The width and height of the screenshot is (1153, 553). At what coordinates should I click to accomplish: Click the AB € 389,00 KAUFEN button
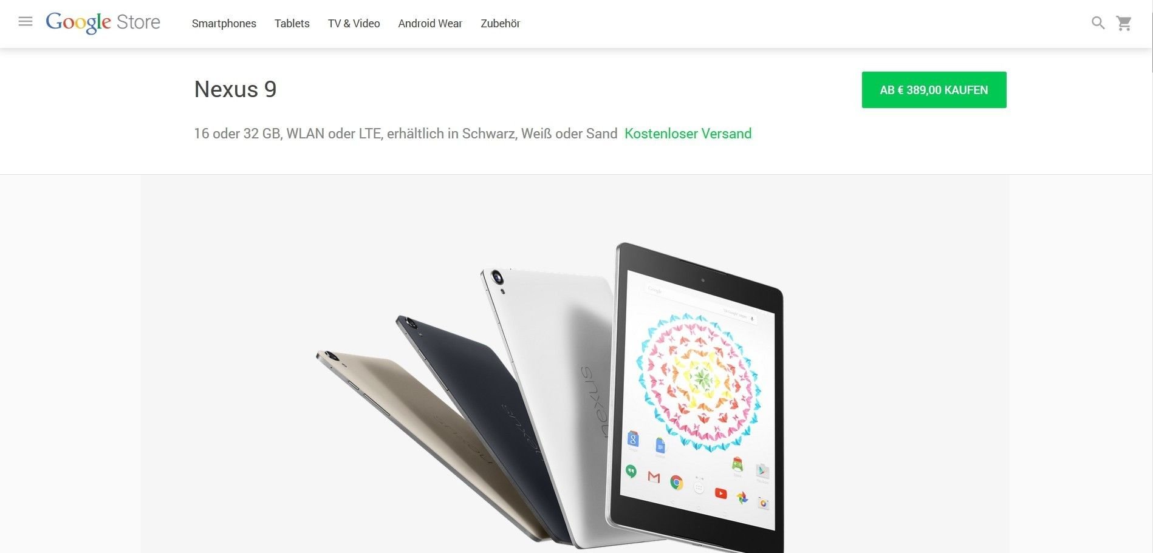(934, 90)
